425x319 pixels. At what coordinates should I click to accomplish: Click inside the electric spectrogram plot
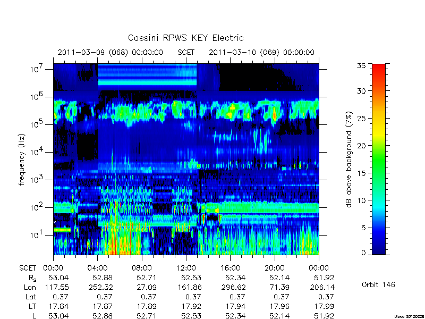pos(186,159)
